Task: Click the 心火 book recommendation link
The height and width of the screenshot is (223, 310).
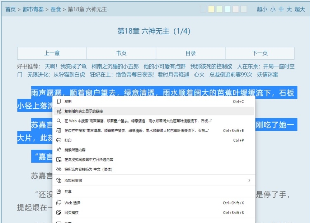Action: pyautogui.click(x=199, y=75)
